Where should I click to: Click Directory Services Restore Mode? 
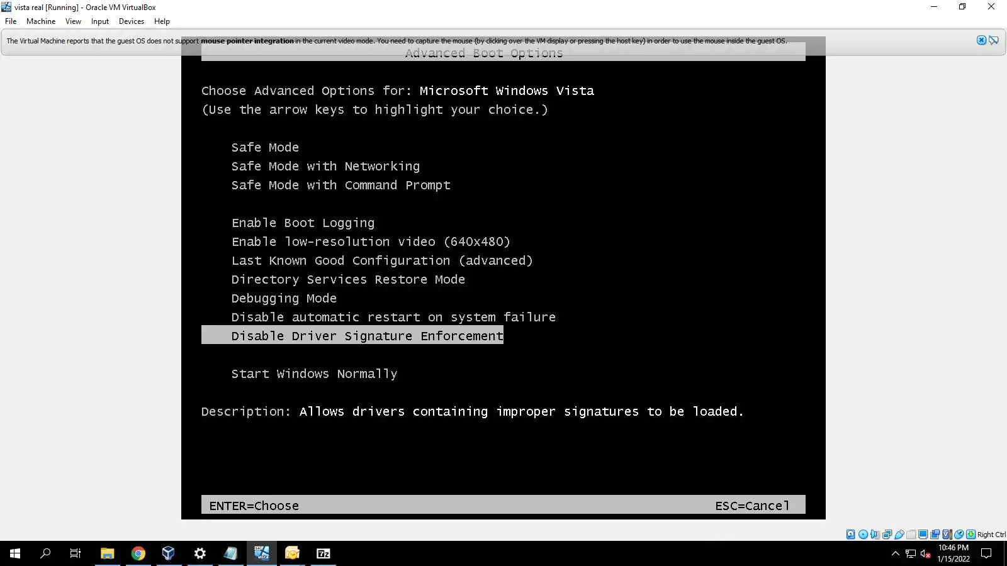pos(348,279)
